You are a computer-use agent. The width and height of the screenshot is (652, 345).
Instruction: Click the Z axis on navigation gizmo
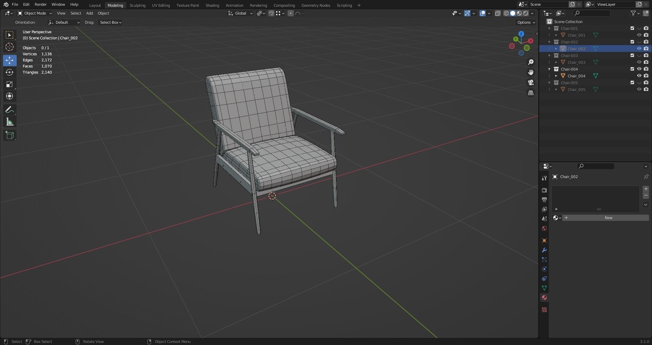coord(521,34)
